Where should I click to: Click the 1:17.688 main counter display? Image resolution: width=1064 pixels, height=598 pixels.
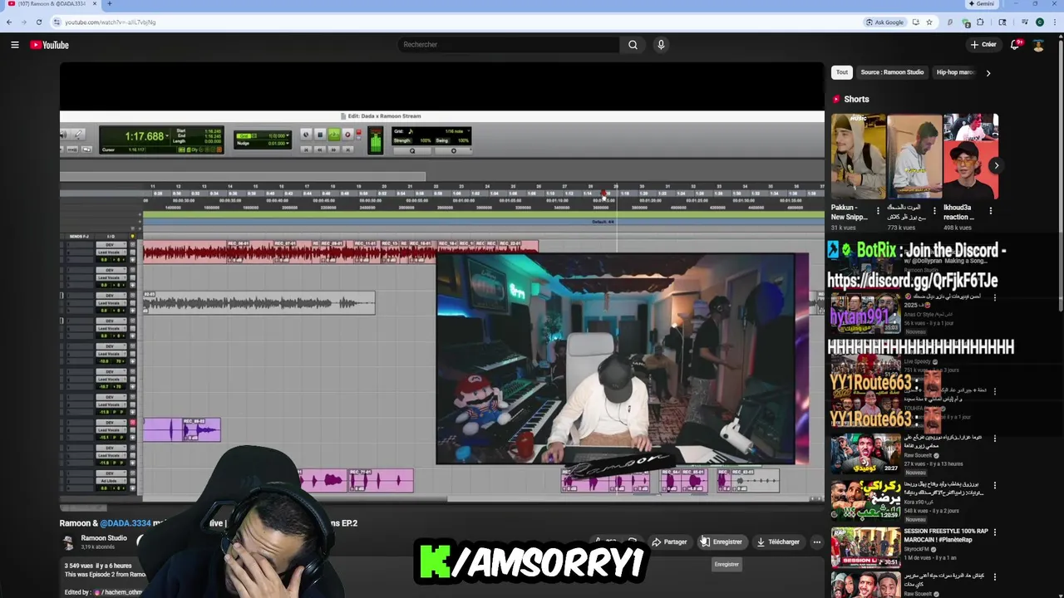144,136
